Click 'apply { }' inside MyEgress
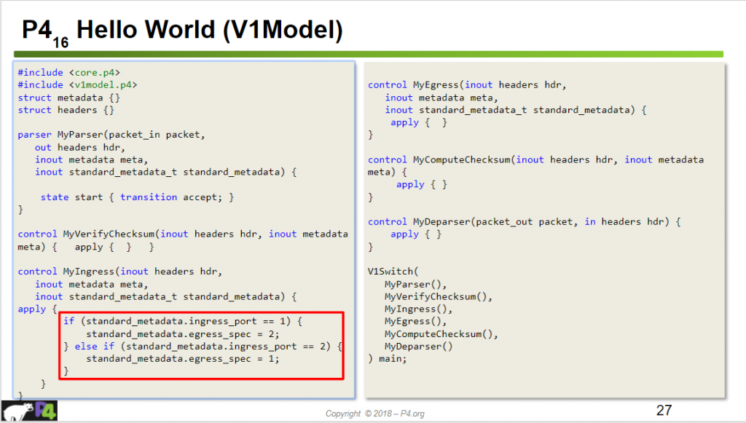Screen dimensions: 746x423 tap(419, 122)
